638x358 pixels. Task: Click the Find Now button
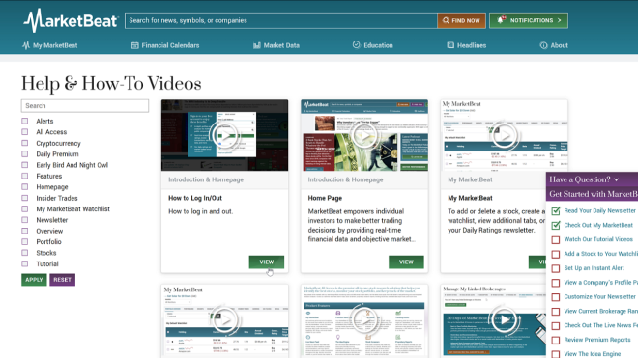point(461,20)
